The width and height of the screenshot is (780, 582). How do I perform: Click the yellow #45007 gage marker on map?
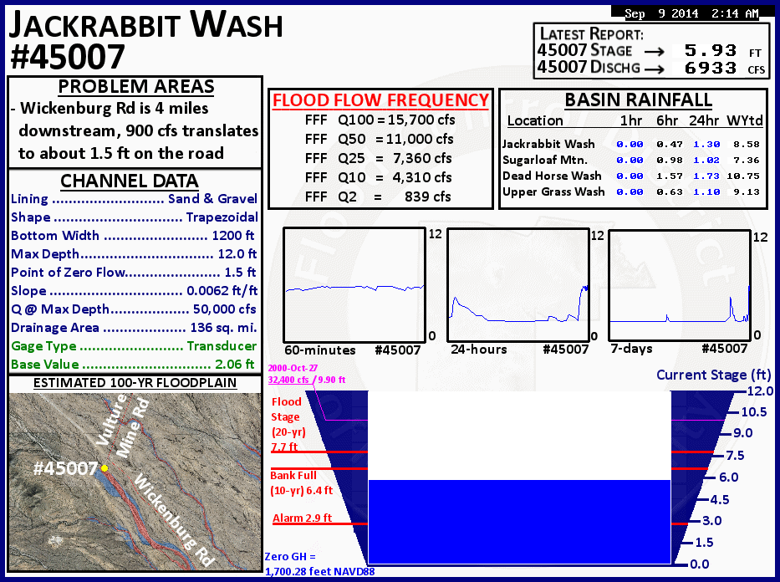(105, 468)
